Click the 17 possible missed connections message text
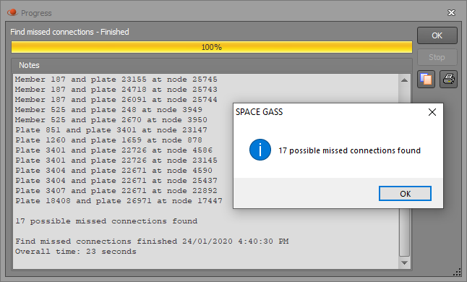The width and height of the screenshot is (467, 282). [x=349, y=150]
